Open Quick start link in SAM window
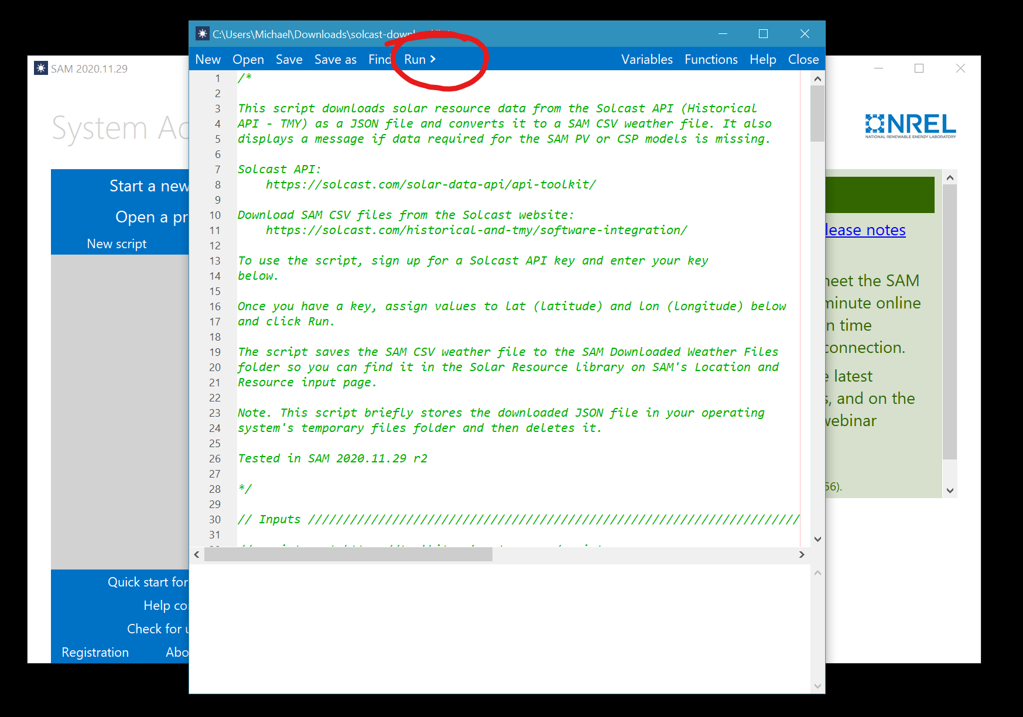Image resolution: width=1023 pixels, height=717 pixels. point(148,582)
